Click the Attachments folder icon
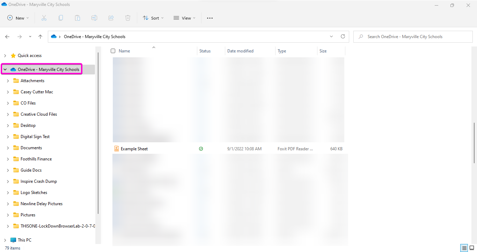This screenshot has height=252, width=477. tap(16, 81)
